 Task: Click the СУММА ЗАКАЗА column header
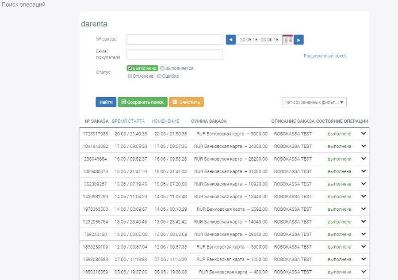[x=209, y=121]
